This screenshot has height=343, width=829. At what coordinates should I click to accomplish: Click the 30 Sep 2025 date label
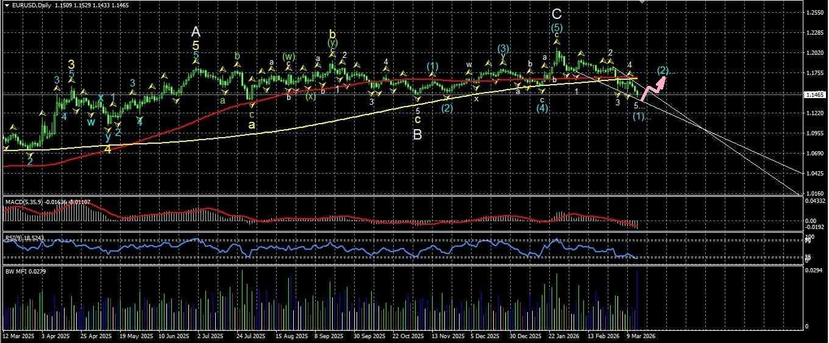[368, 336]
